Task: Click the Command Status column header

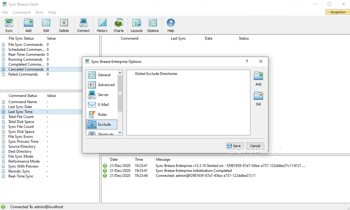Action: (26, 96)
